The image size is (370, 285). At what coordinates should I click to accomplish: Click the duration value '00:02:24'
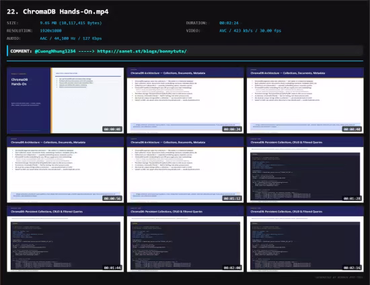(229, 23)
